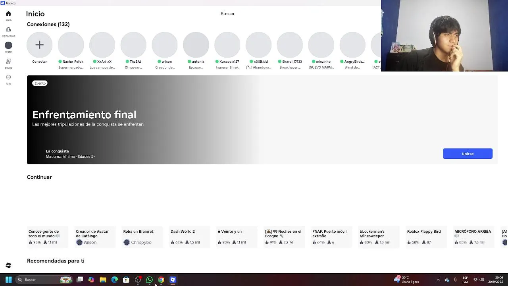Image resolution: width=508 pixels, height=286 pixels.
Task: Open ESP LAA language switcher
Action: [x=465, y=280]
